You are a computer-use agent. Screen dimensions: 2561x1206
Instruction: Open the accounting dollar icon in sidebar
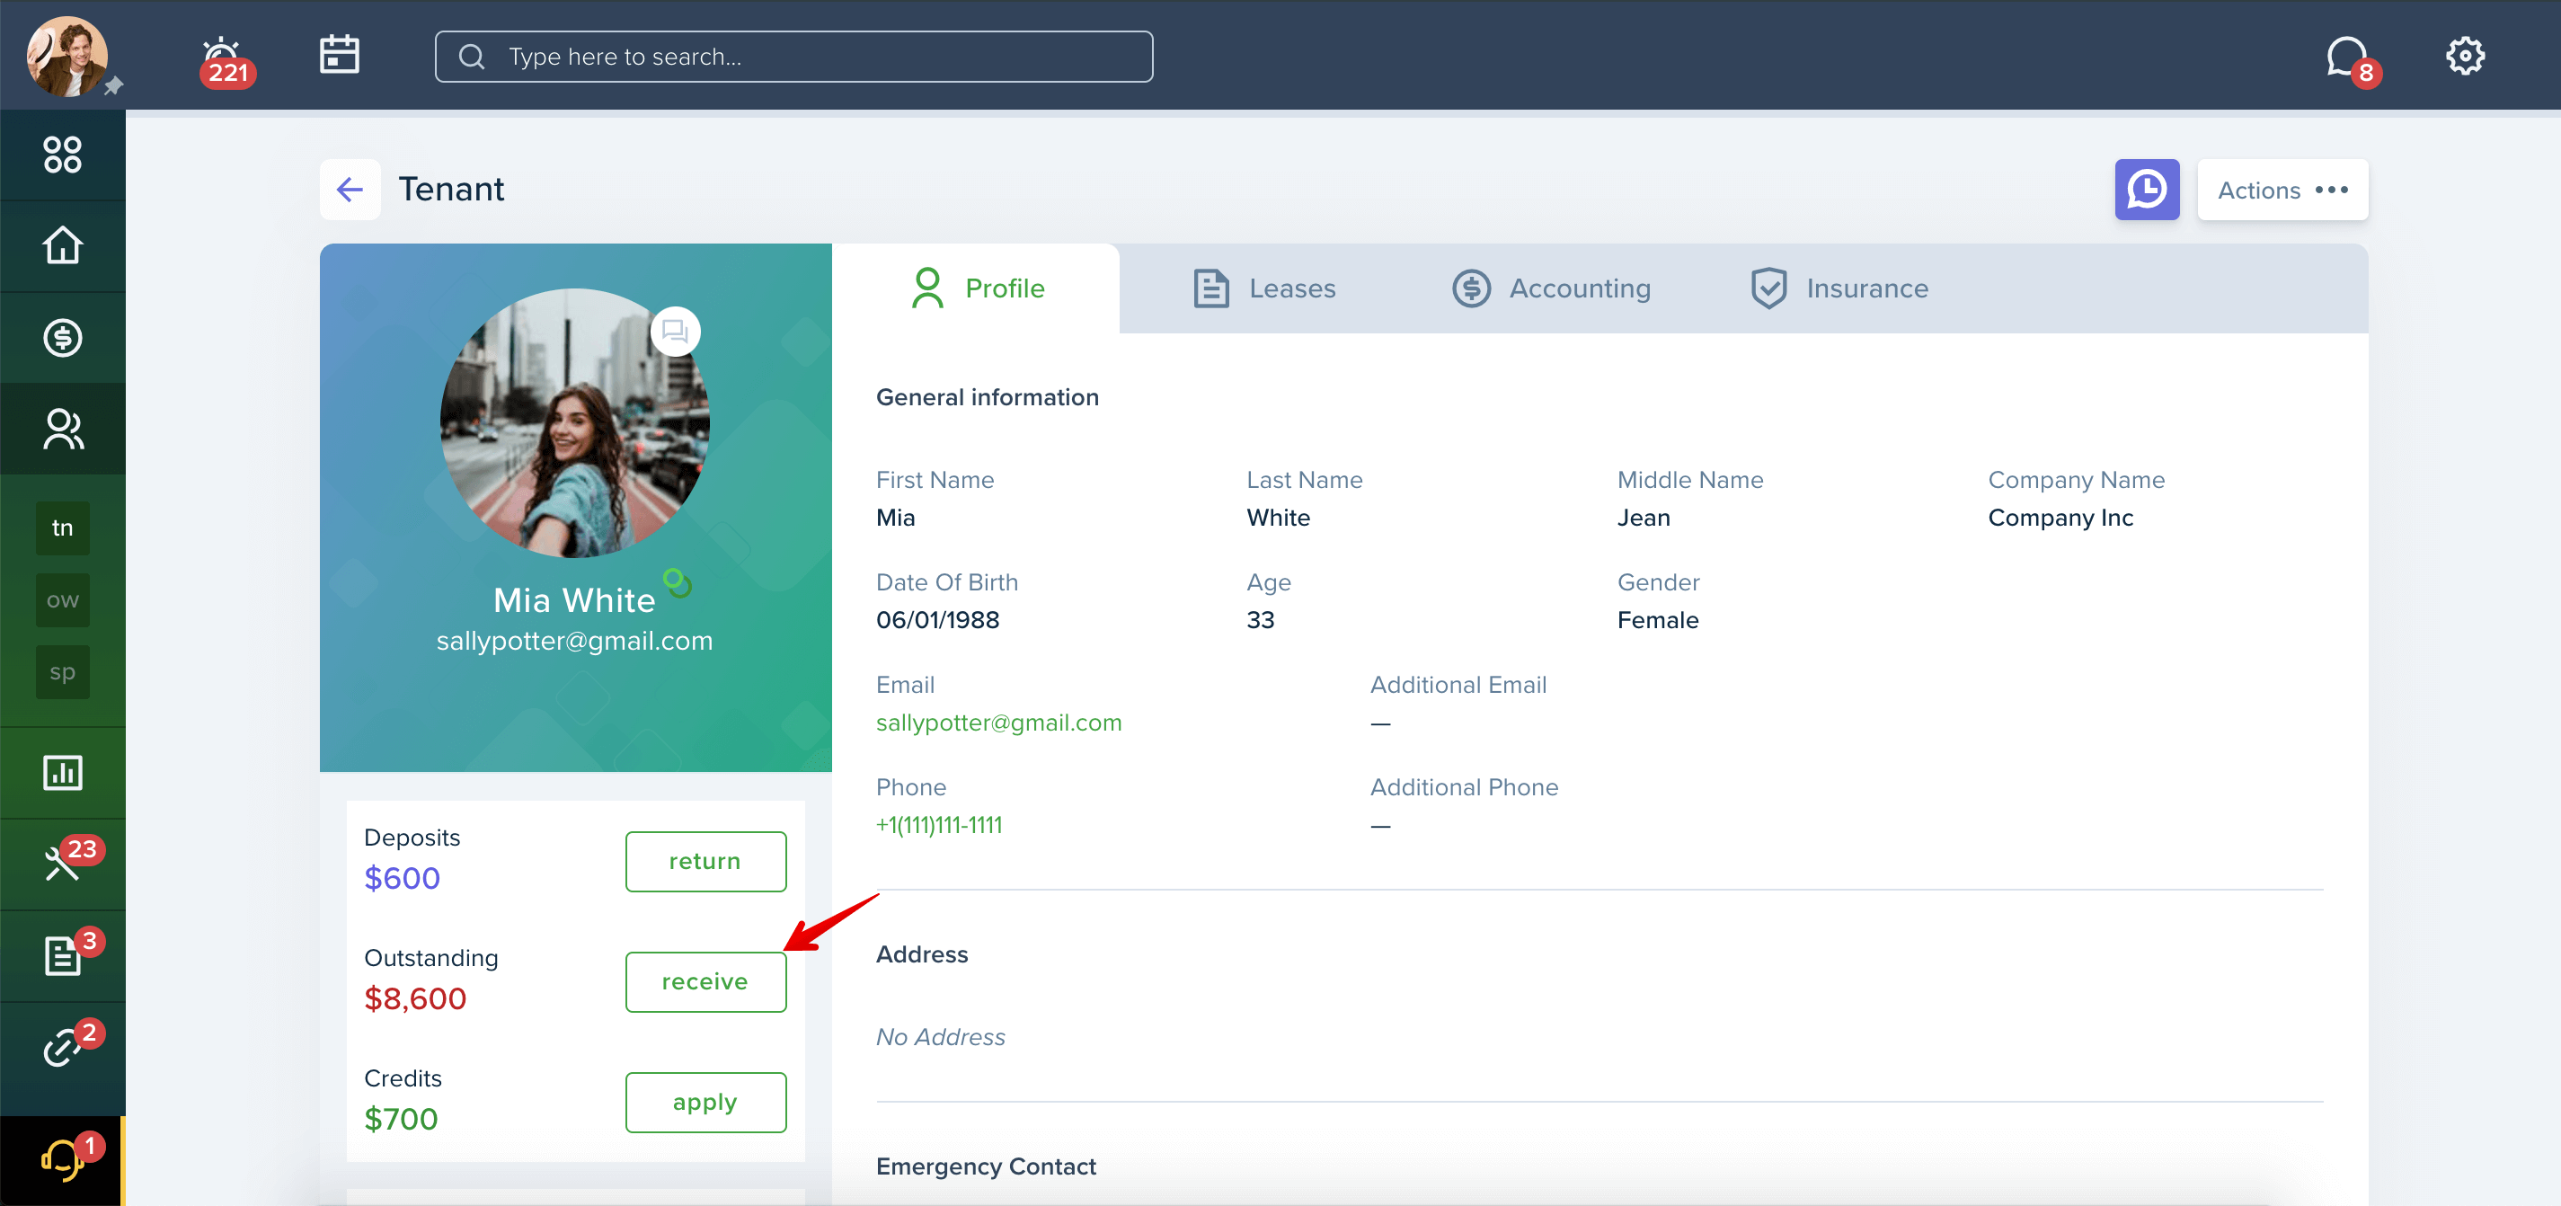[63, 338]
